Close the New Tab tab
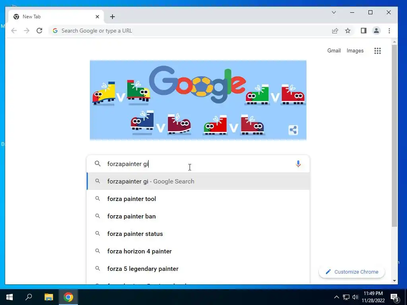Screen dimensions: 407x305 (x=97, y=17)
